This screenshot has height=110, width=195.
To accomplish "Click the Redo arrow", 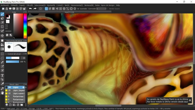I will 35,9.
